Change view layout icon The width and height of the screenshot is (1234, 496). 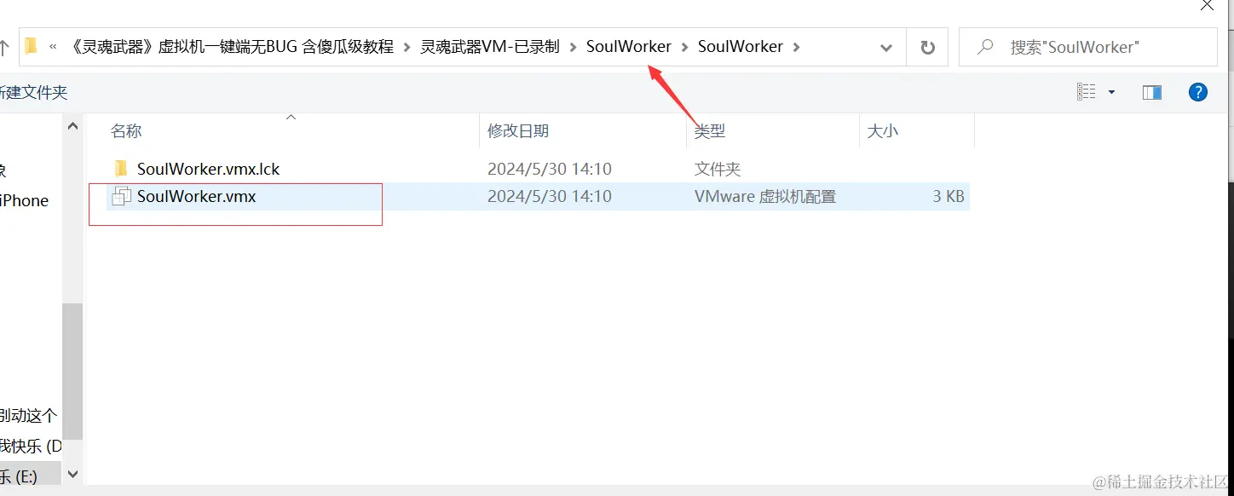tap(1086, 92)
